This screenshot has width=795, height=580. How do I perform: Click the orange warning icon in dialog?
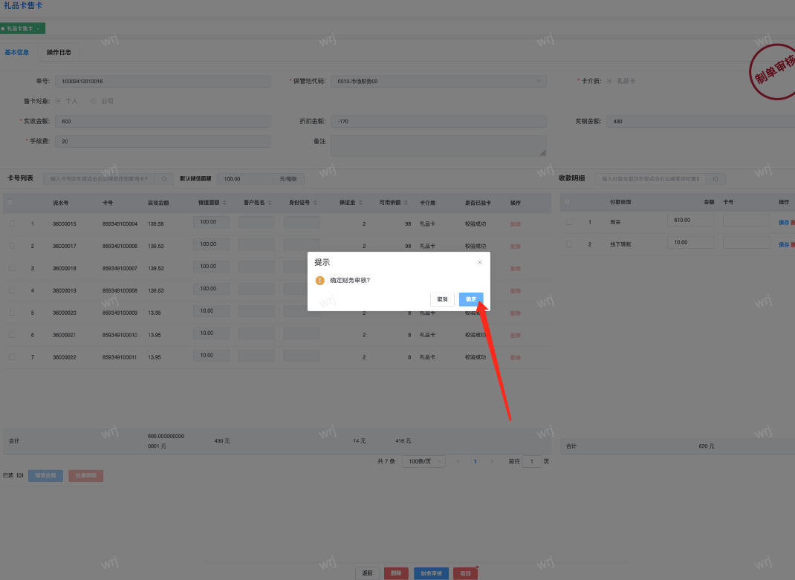[x=320, y=281]
